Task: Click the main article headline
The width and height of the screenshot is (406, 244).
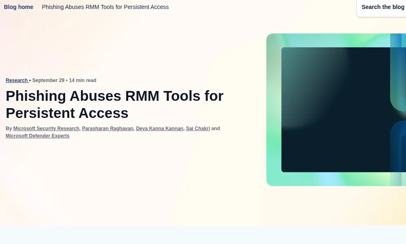Action: [114, 104]
